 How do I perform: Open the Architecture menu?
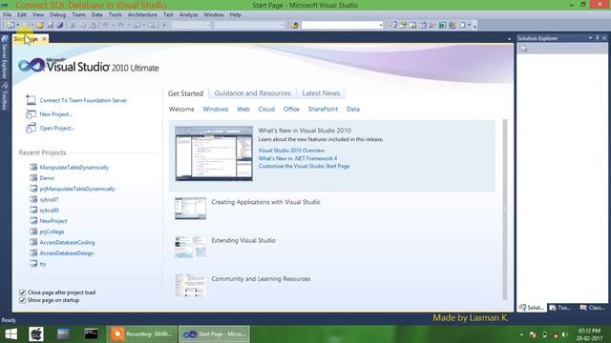(x=142, y=15)
